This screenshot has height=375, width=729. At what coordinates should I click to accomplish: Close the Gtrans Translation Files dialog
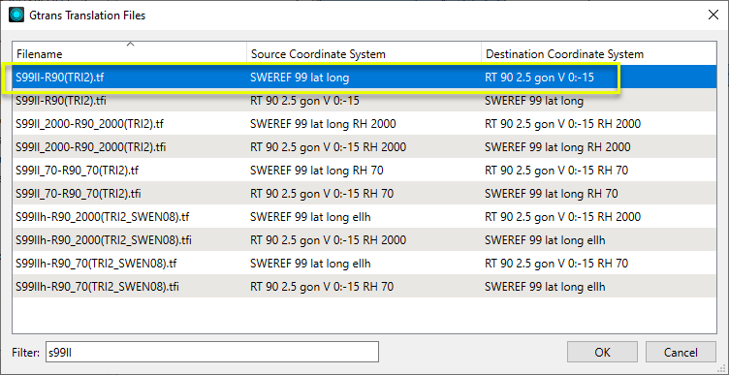(x=713, y=15)
